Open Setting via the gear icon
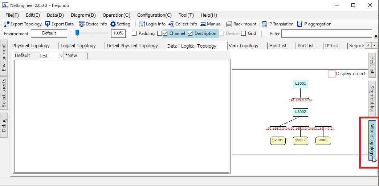The width and height of the screenshot is (379, 186). tap(113, 24)
